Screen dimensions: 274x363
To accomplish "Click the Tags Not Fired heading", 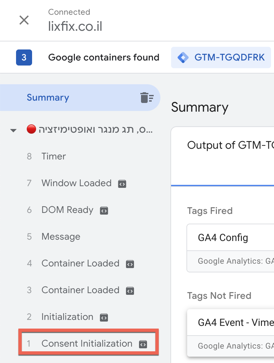I will click(x=219, y=295).
